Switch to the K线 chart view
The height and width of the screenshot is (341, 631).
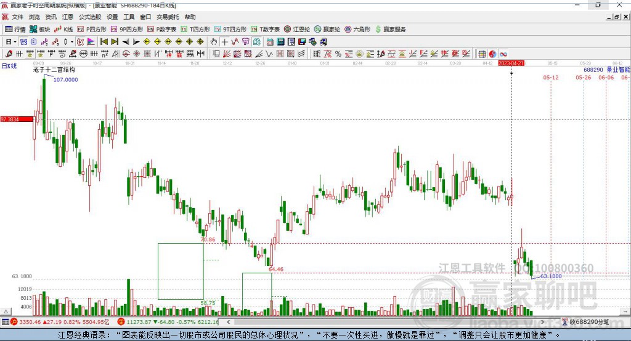coord(63,30)
